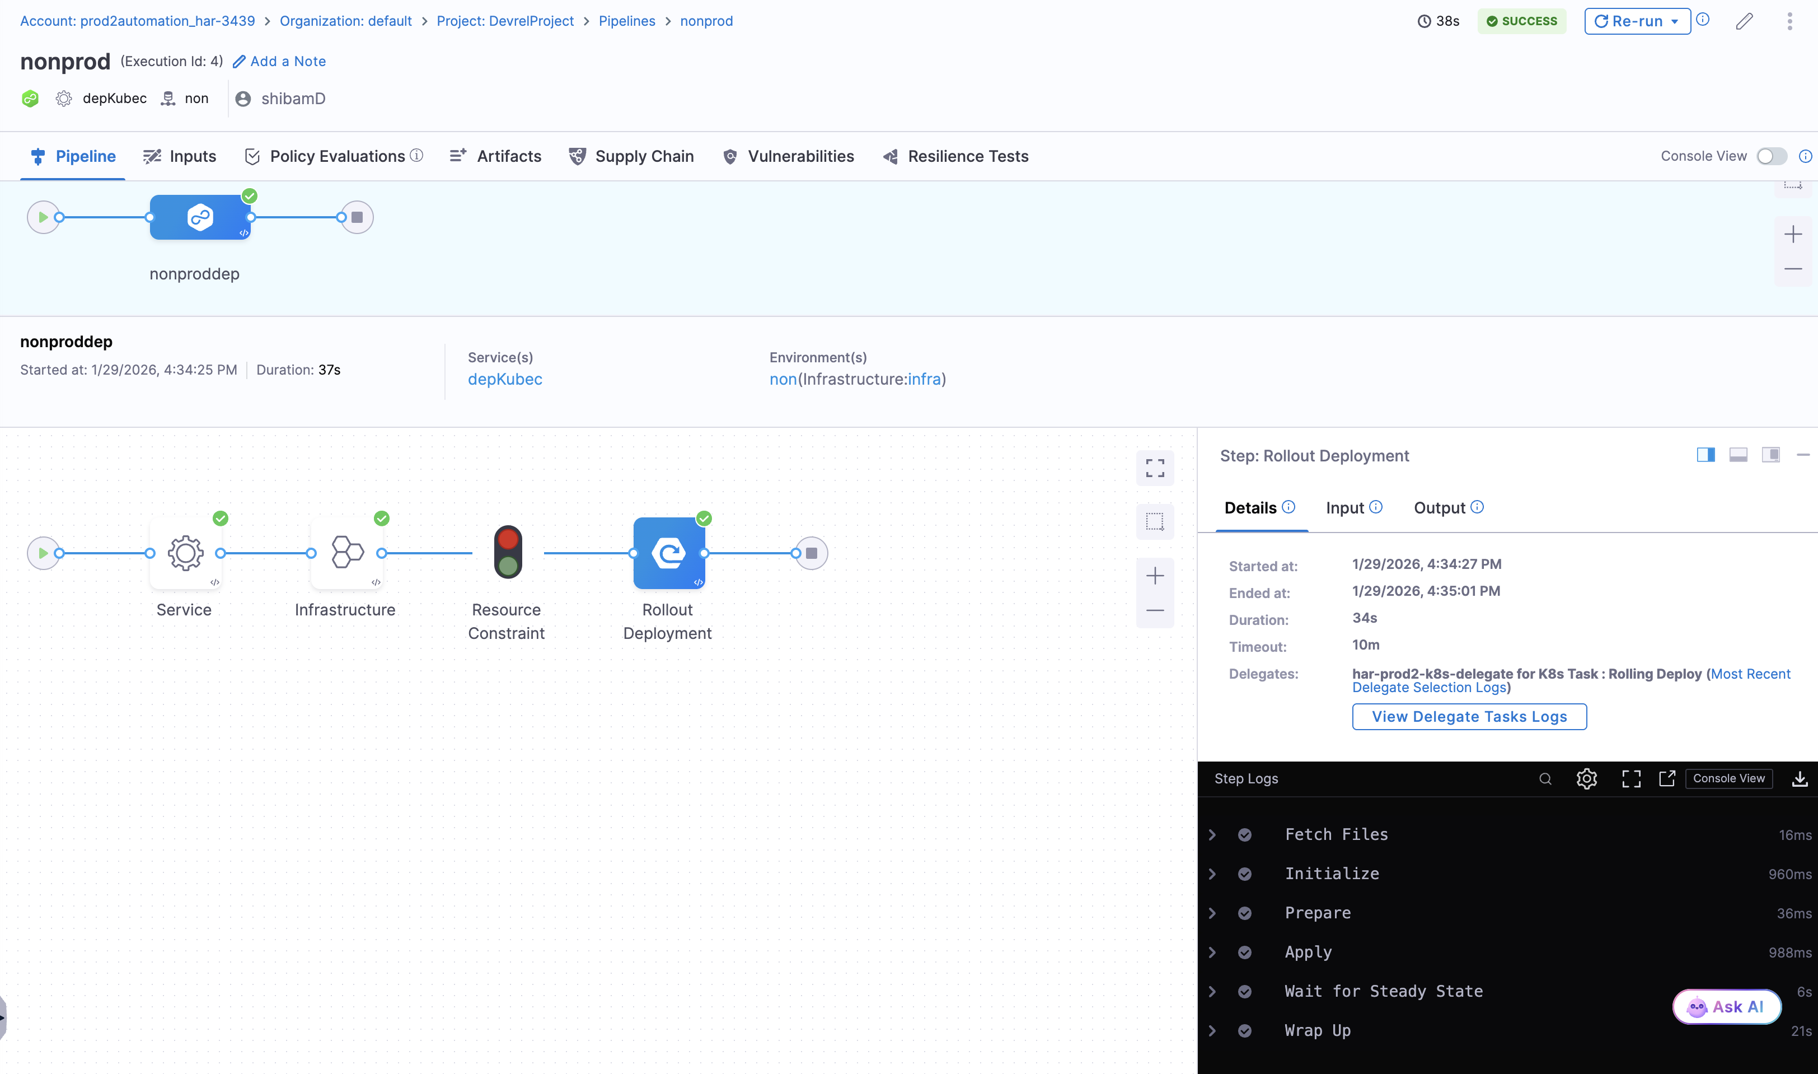
Task: Download the step logs
Action: point(1799,779)
